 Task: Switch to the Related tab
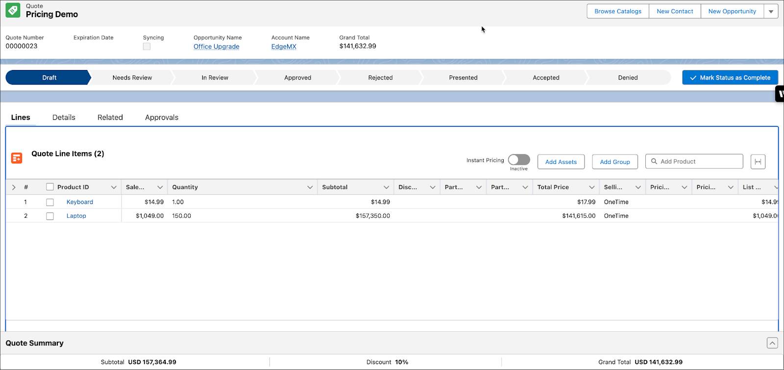[x=110, y=117]
